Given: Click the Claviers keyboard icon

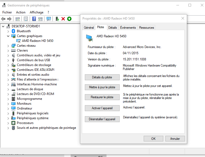Looking at the screenshot, I should point(13,50).
